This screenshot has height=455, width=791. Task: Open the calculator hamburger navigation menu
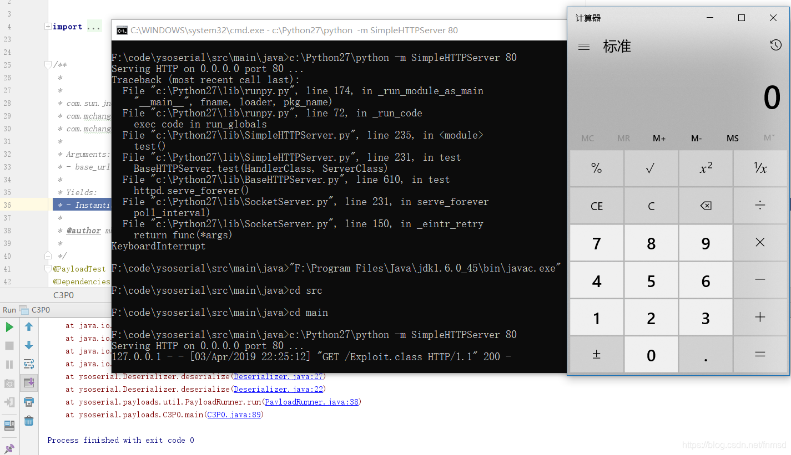(584, 47)
